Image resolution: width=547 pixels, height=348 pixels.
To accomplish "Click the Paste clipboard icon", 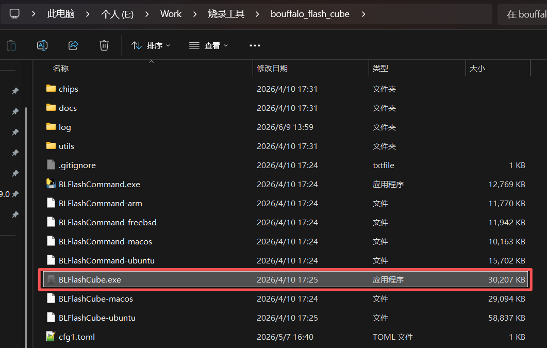I will (x=11, y=45).
